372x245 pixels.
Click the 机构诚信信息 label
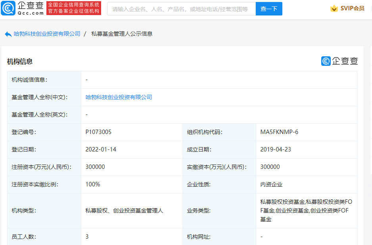click(x=29, y=80)
